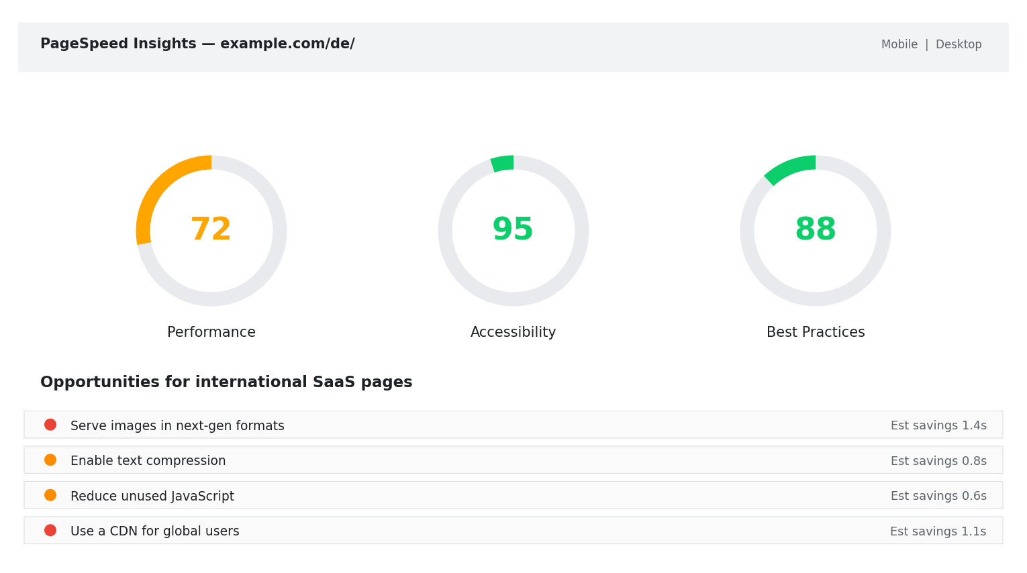Switch to the Desktop tab
Screen dimensions: 1027x573
(x=959, y=44)
